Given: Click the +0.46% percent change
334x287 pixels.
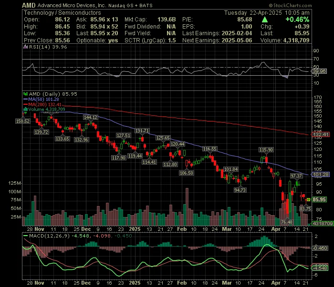Looking at the screenshot, I should (297, 20).
